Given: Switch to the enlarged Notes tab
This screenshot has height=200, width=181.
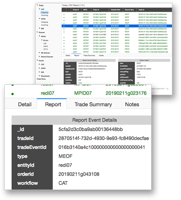Looking at the screenshot, I should (x=132, y=104).
